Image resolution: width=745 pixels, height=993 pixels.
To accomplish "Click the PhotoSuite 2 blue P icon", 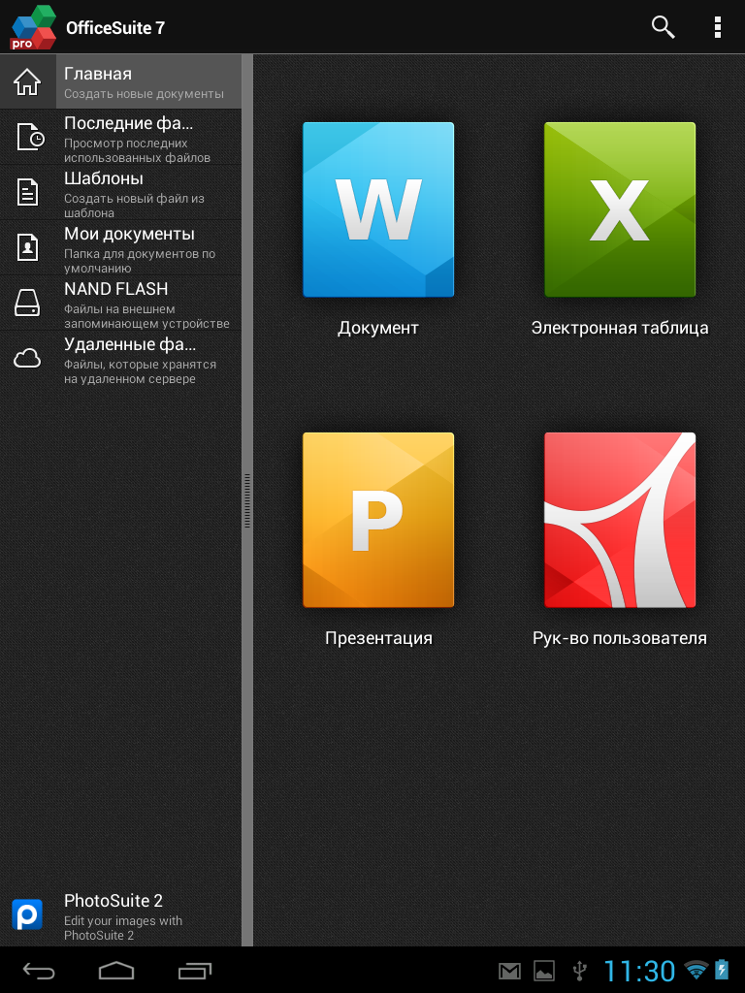I will click(x=27, y=914).
